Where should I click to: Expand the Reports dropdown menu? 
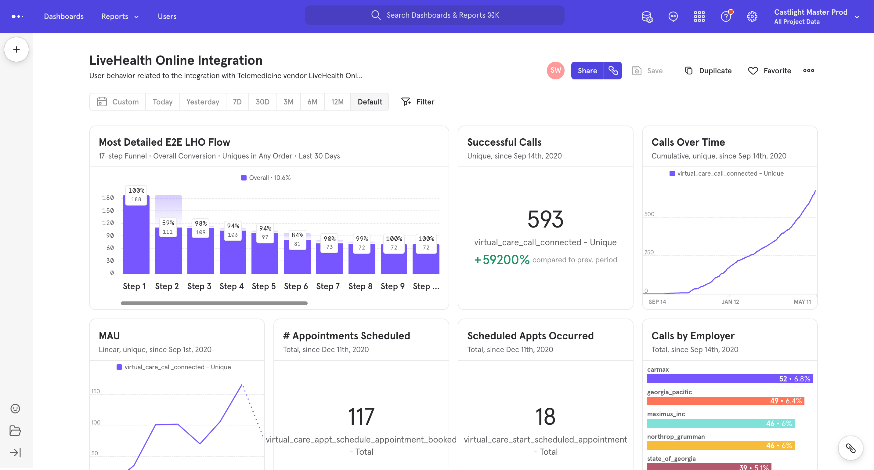point(120,16)
